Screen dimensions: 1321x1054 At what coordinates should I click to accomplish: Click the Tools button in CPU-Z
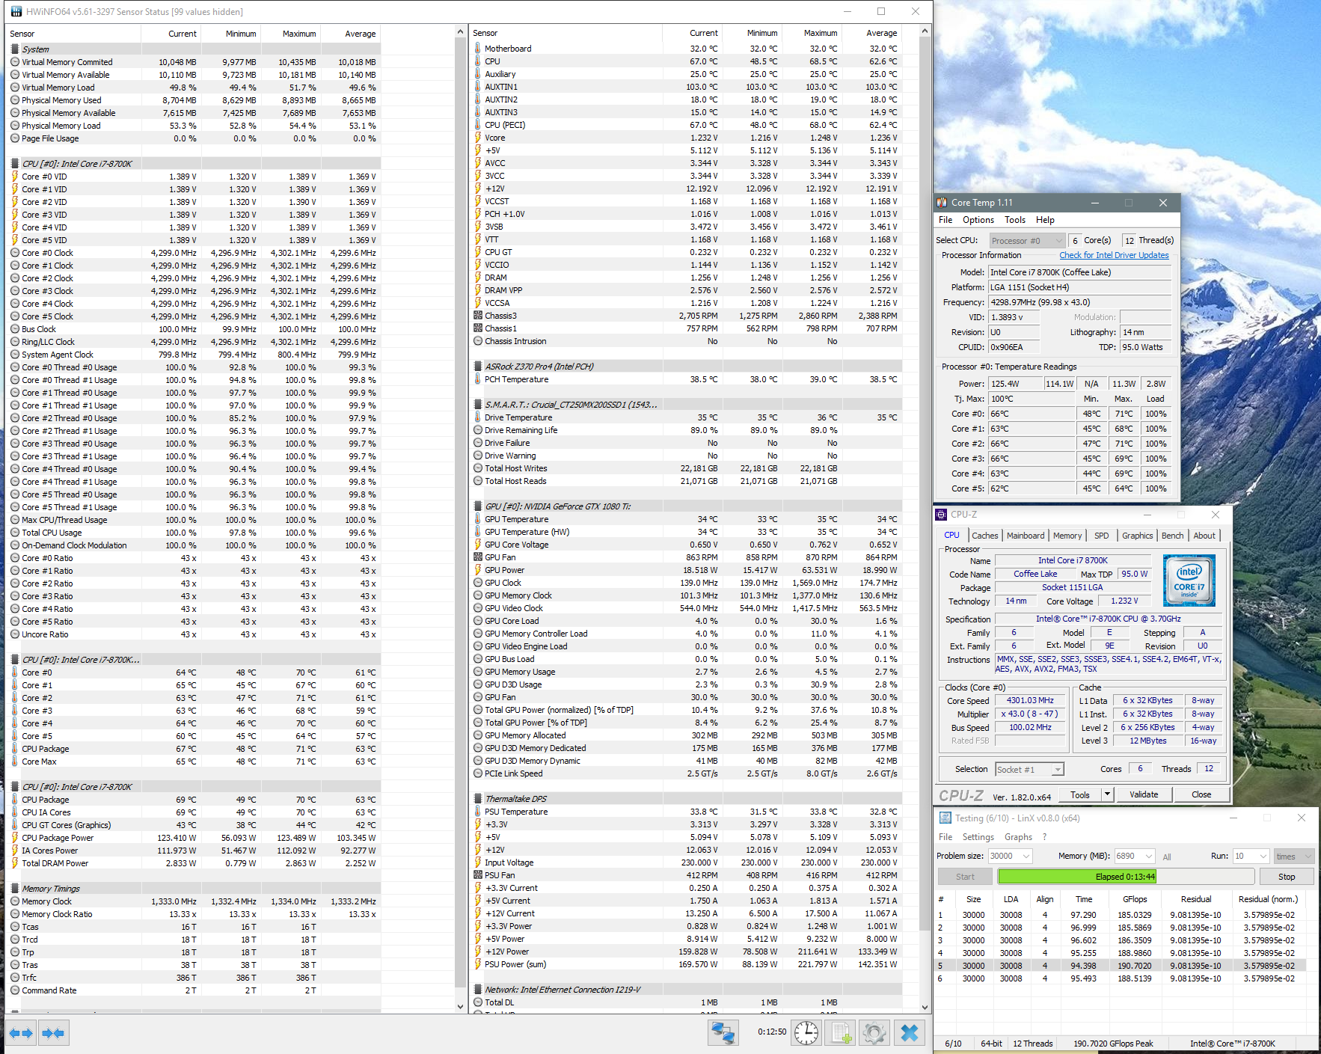[x=1080, y=794]
